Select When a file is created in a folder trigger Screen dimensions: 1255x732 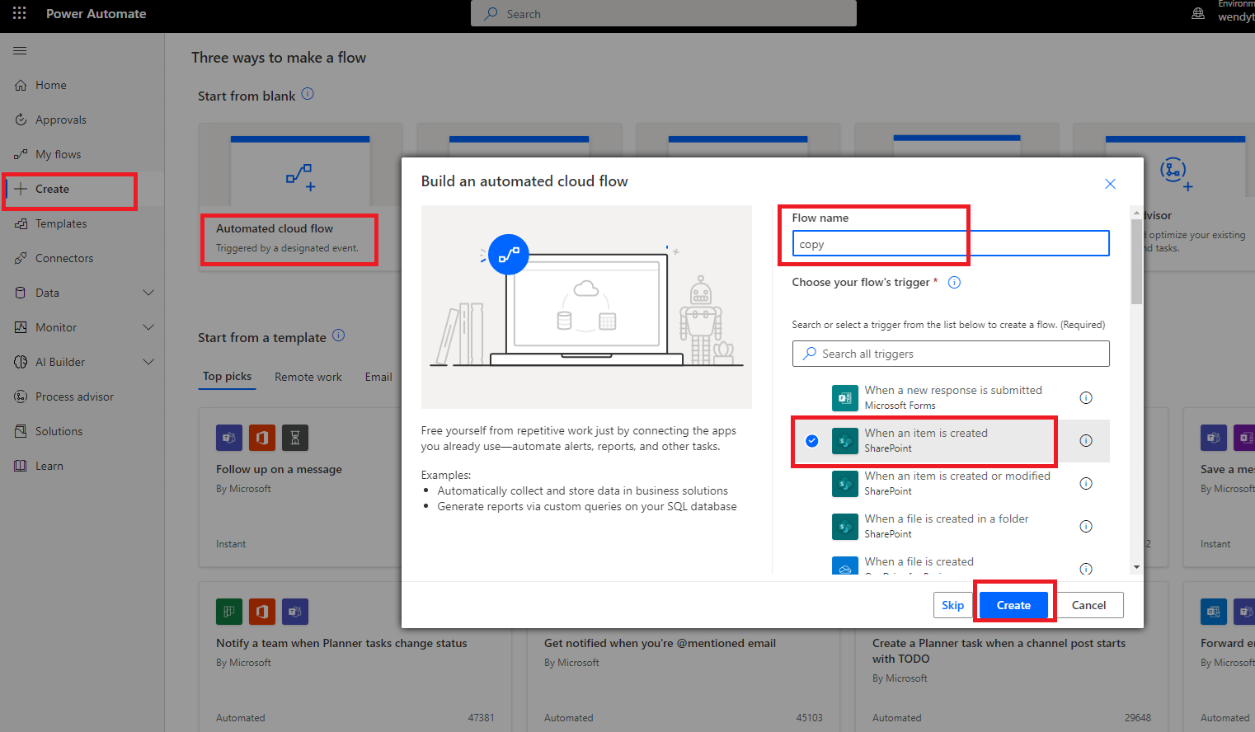(x=951, y=526)
